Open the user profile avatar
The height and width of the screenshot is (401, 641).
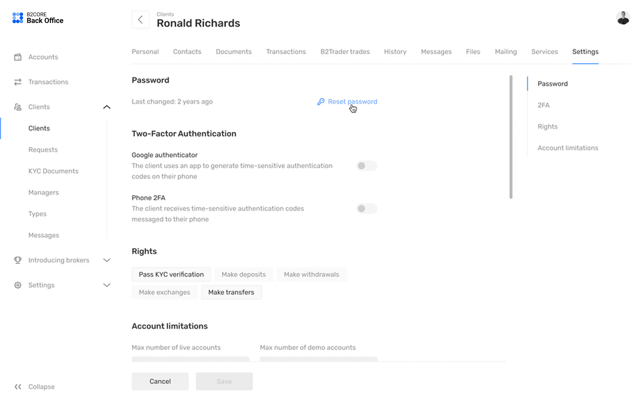(x=623, y=18)
